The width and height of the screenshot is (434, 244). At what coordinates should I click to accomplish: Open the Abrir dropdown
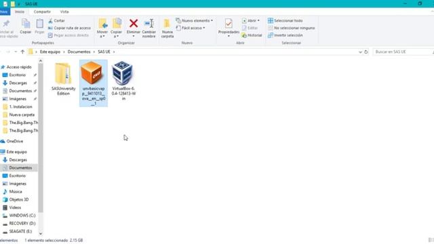[x=251, y=21]
